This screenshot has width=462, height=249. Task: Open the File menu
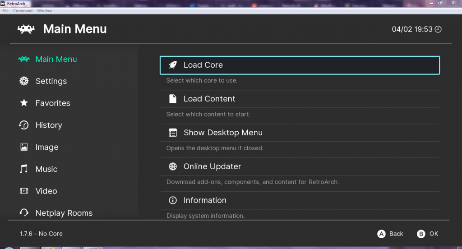[5, 11]
